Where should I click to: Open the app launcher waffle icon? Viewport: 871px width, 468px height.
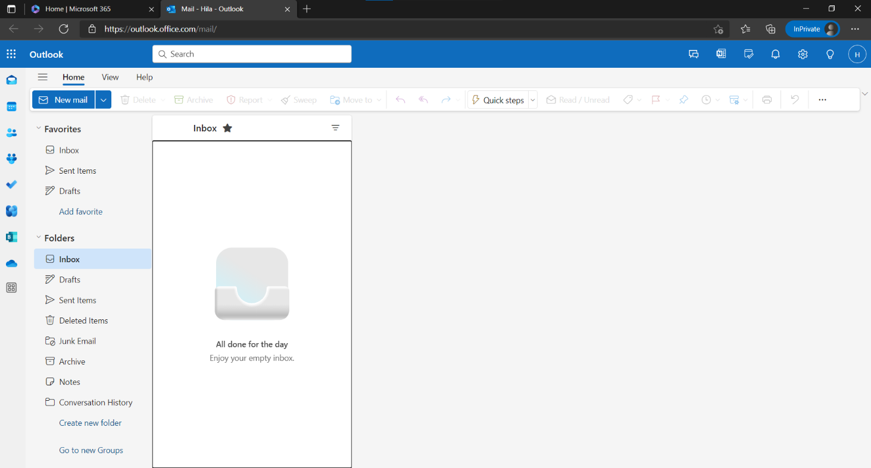coord(11,54)
